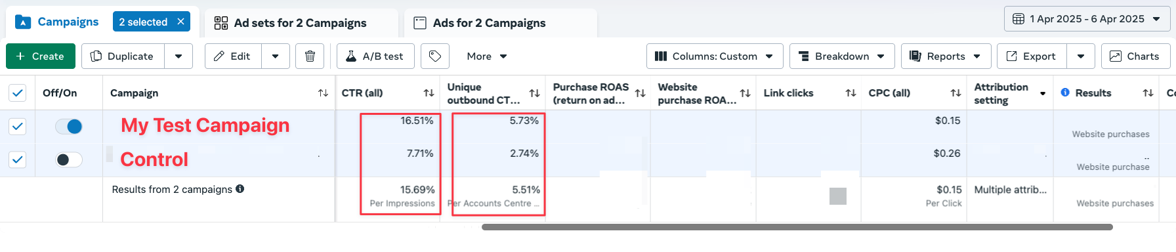Viewport: 1176px width, 252px height.
Task: Click the Edit button
Action: [x=233, y=56]
